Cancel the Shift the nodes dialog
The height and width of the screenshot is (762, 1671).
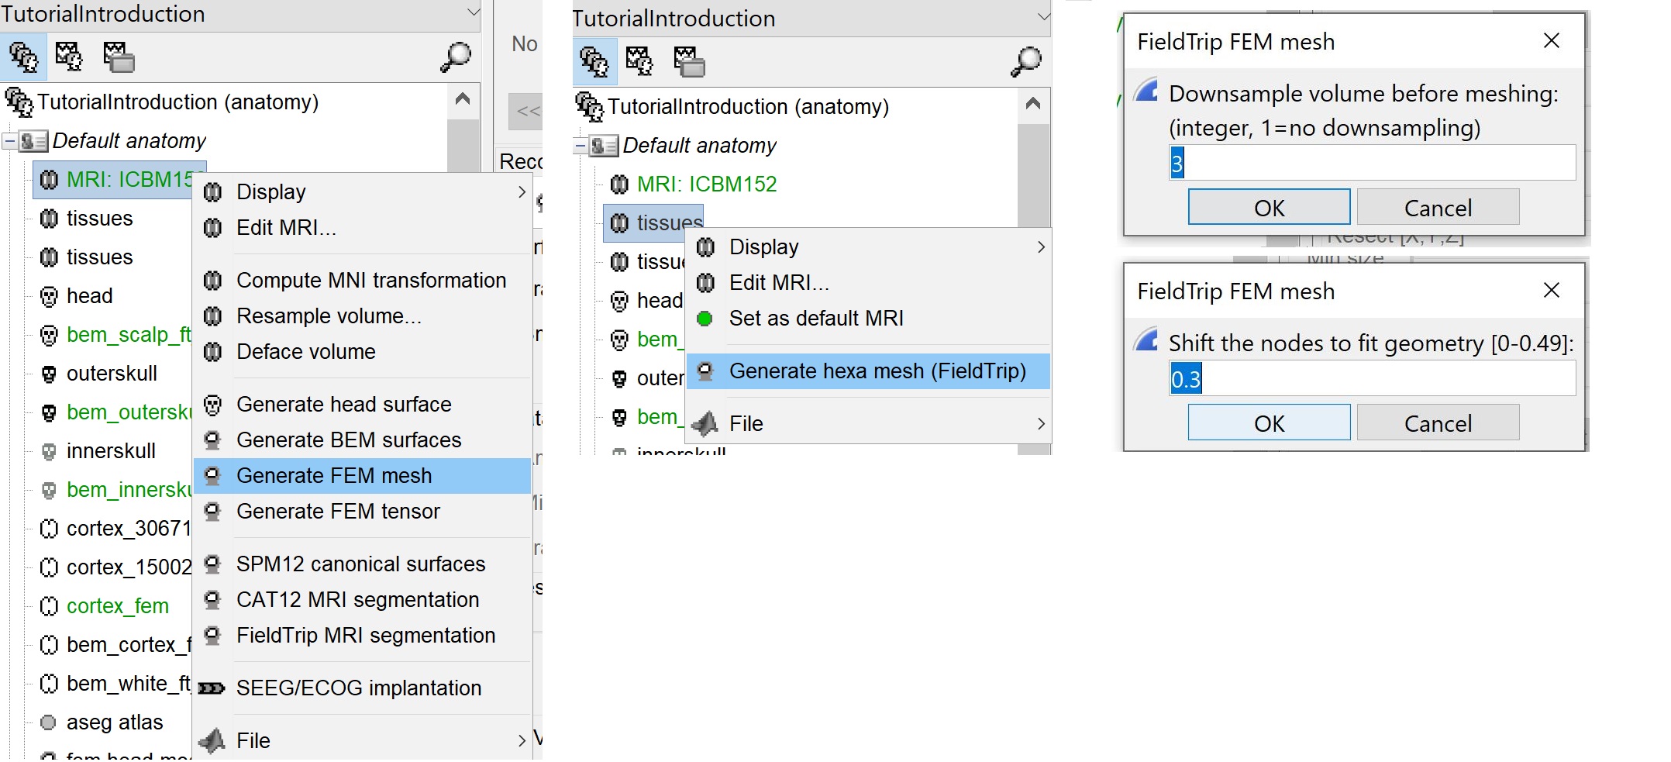click(x=1438, y=423)
